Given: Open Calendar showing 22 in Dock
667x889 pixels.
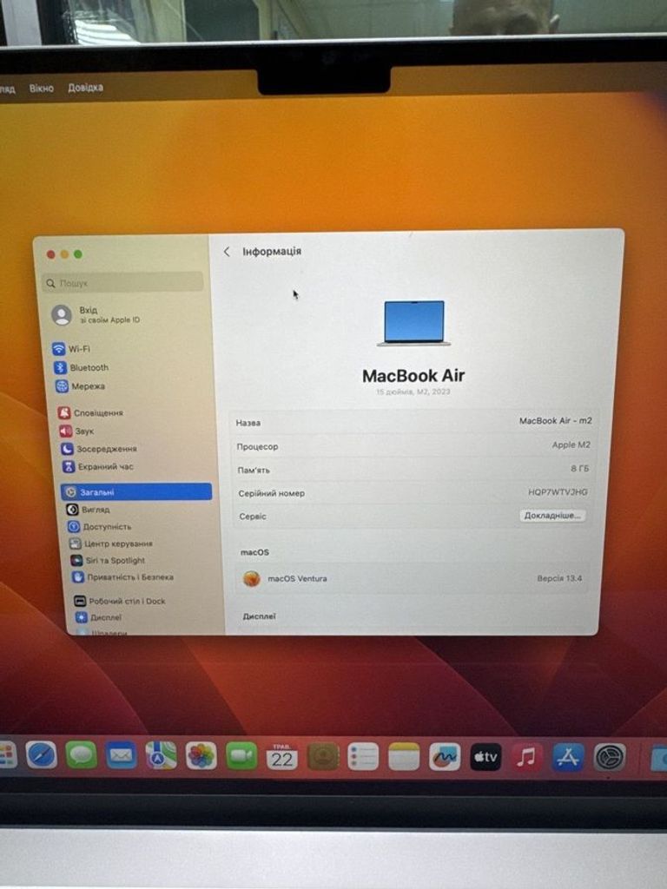Looking at the screenshot, I should coord(282,756).
